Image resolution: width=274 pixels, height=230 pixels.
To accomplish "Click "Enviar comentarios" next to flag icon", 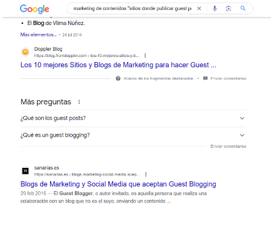I will click(228, 78).
